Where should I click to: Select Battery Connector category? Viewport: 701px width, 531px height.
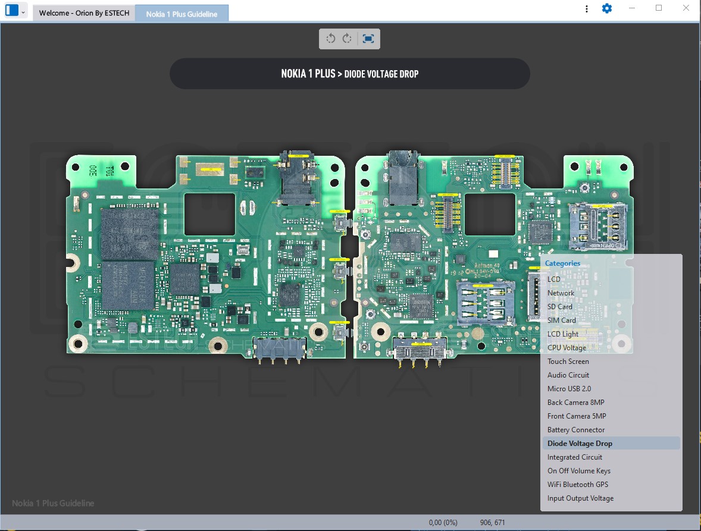575,429
